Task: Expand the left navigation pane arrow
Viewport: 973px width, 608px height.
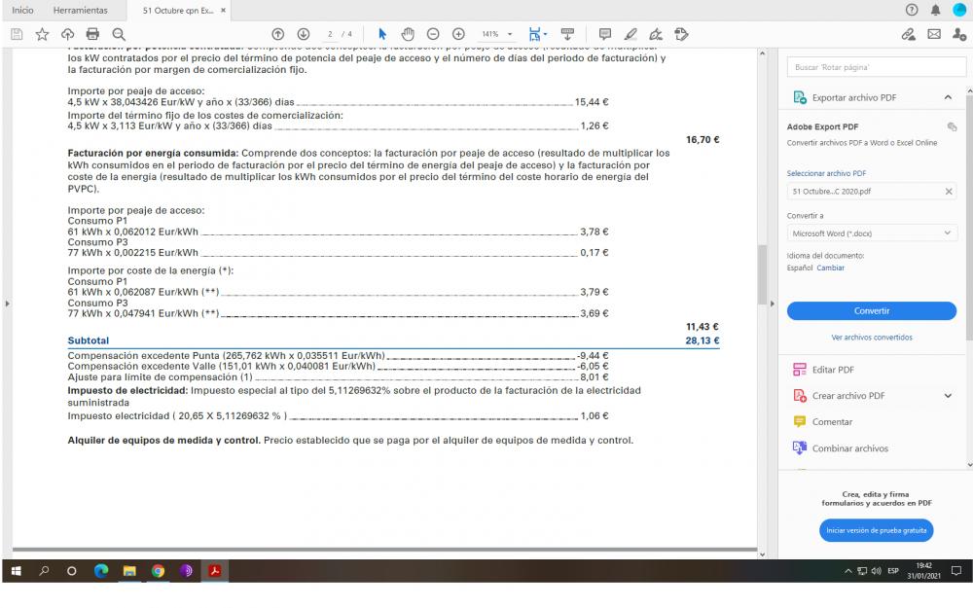Action: (8, 304)
